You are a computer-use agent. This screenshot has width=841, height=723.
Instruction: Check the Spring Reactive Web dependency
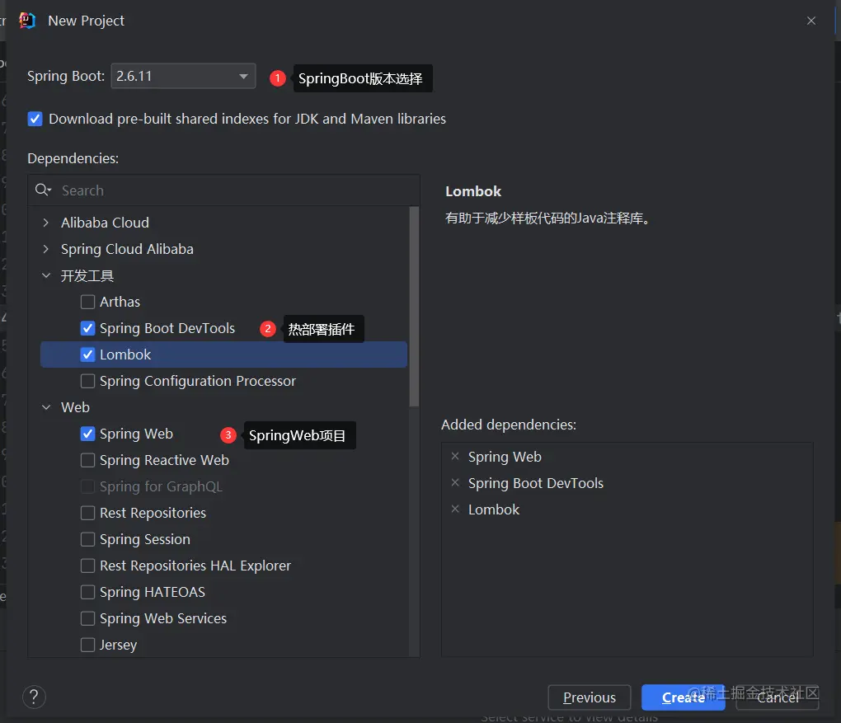coord(87,460)
